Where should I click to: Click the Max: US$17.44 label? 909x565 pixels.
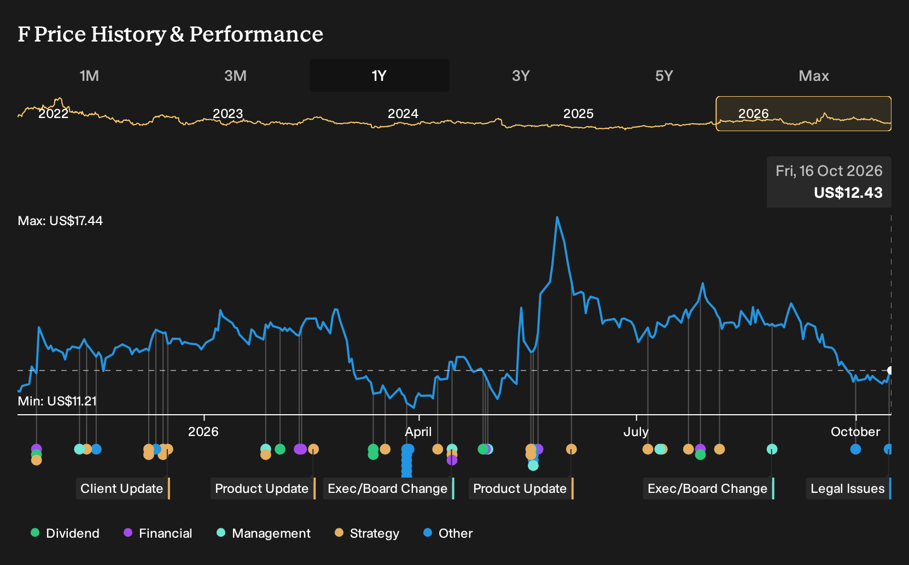(x=60, y=221)
